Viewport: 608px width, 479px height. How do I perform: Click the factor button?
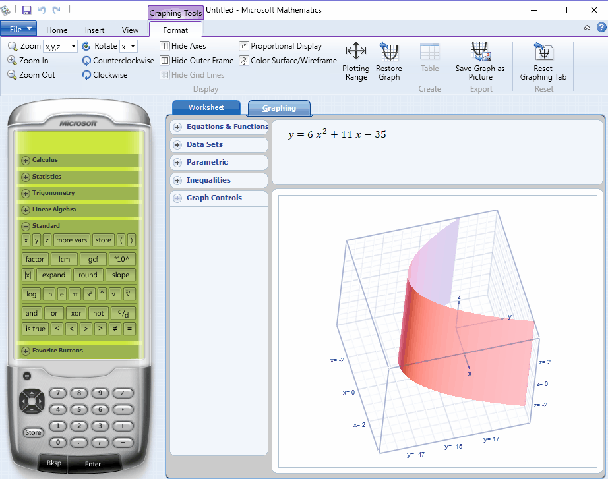pyautogui.click(x=34, y=259)
